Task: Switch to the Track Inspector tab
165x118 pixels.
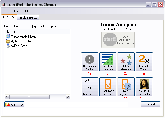Action: pyautogui.click(x=28, y=17)
